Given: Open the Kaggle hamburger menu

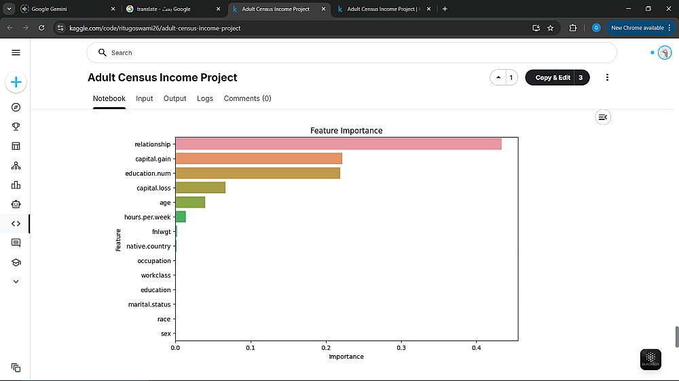Looking at the screenshot, I should [16, 53].
